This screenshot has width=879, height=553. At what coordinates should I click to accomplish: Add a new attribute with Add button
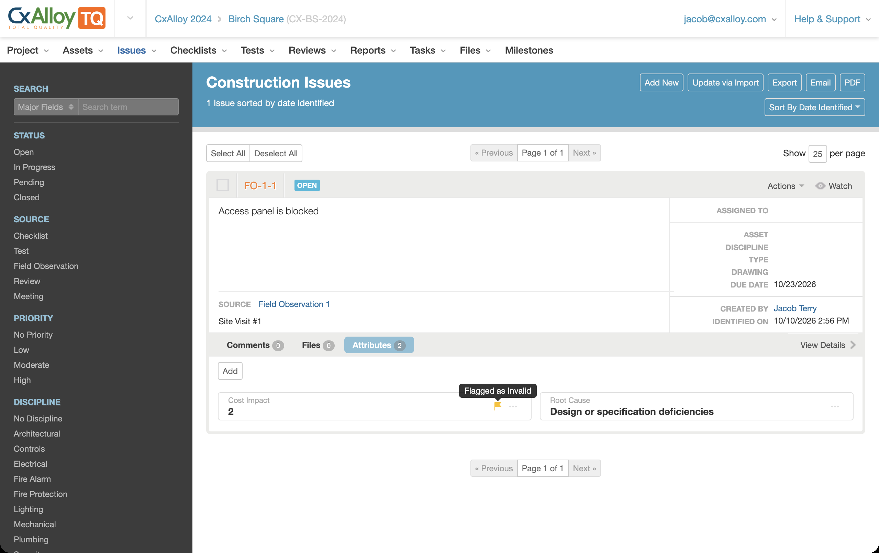[x=230, y=371]
